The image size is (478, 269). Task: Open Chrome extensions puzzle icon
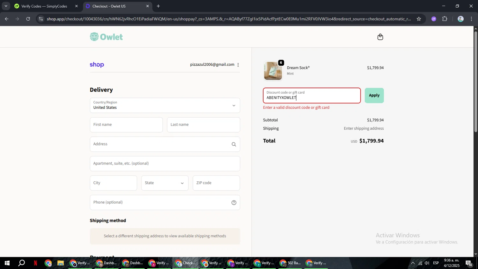coord(445,19)
